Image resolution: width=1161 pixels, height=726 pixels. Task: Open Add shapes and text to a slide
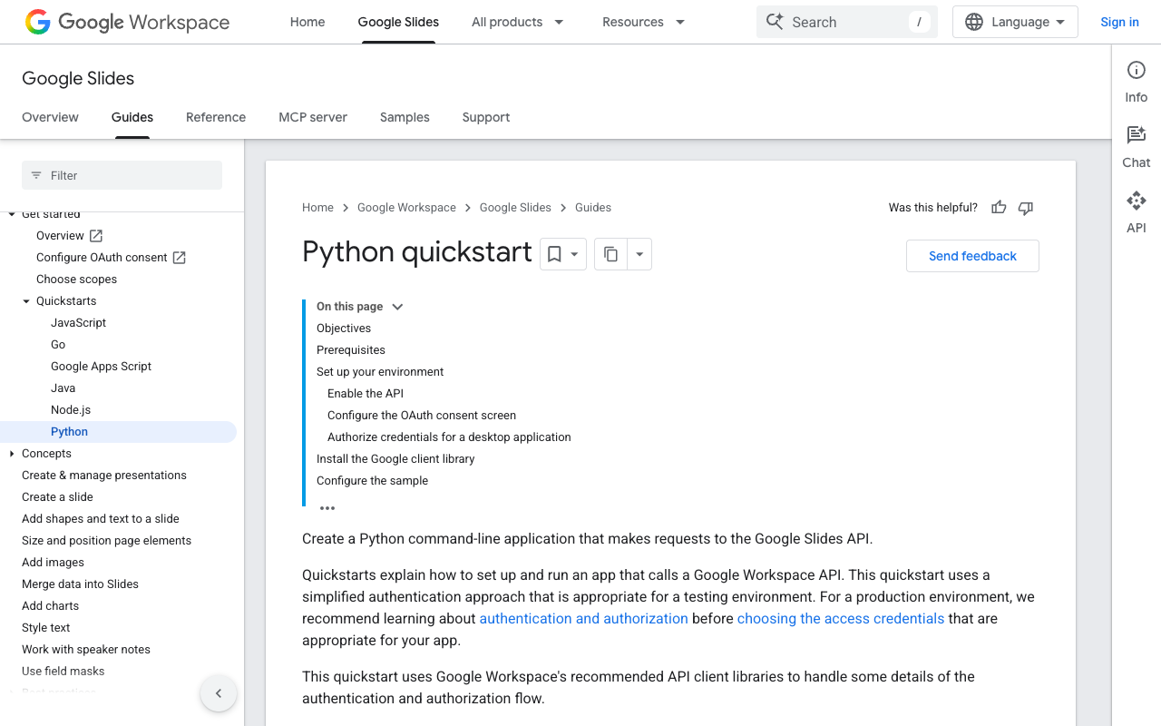coord(101,519)
